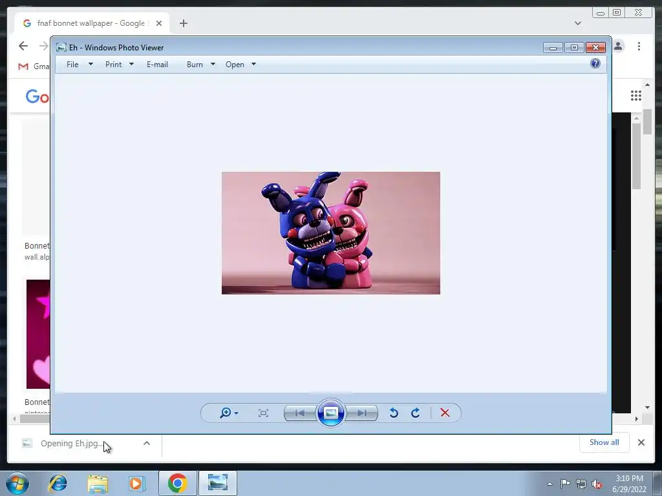Screen dimensions: 662x496
Task: Open Google apps grid
Action: coord(636,96)
